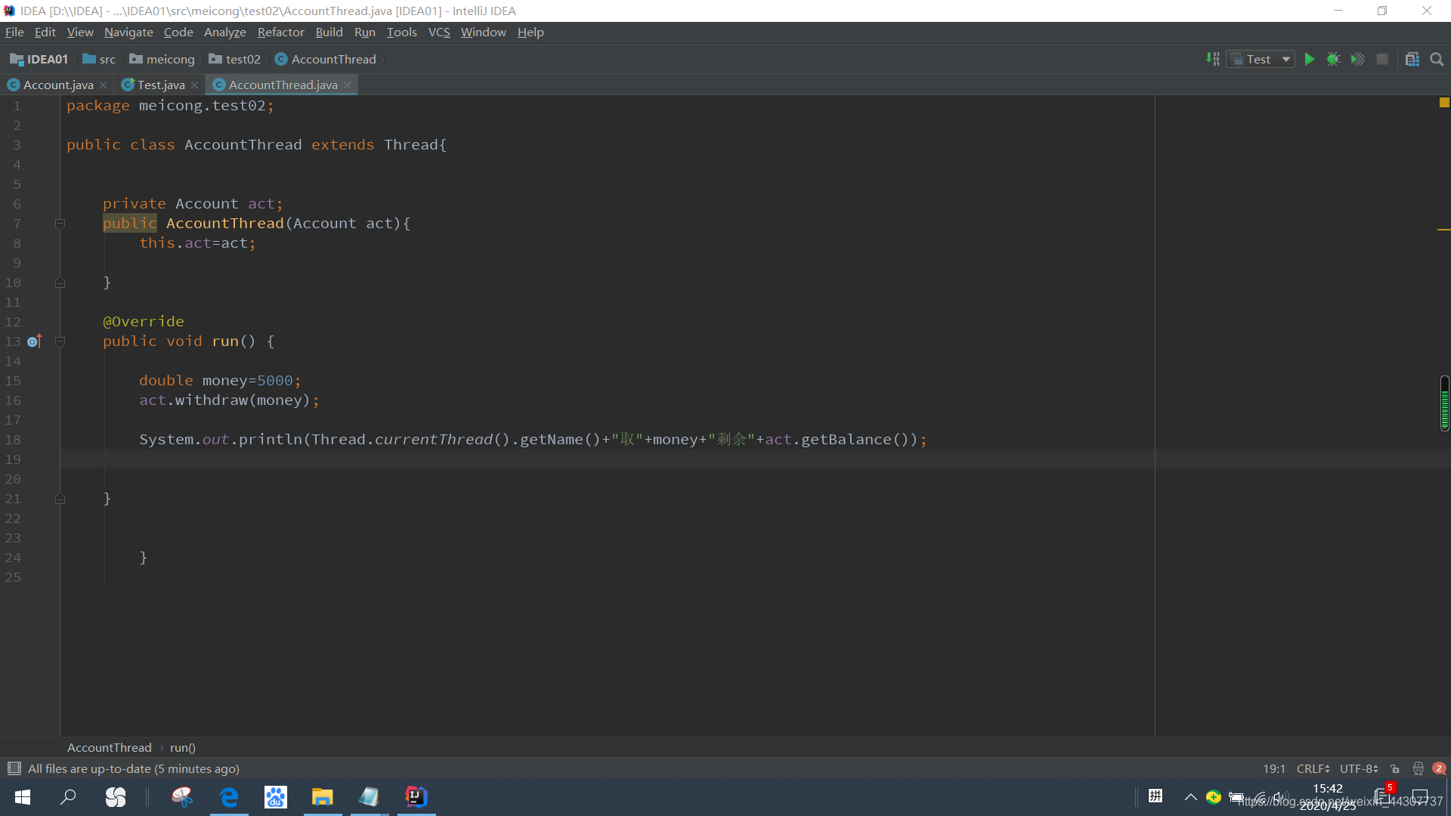
Task: Click the highlighted 'public' keyword on line 7
Action: [130, 224]
